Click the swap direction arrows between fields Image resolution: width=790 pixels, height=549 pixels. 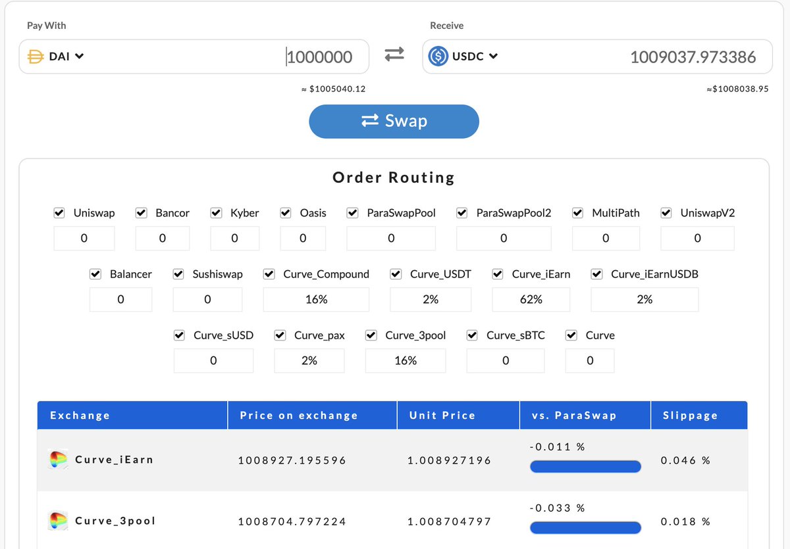(394, 55)
